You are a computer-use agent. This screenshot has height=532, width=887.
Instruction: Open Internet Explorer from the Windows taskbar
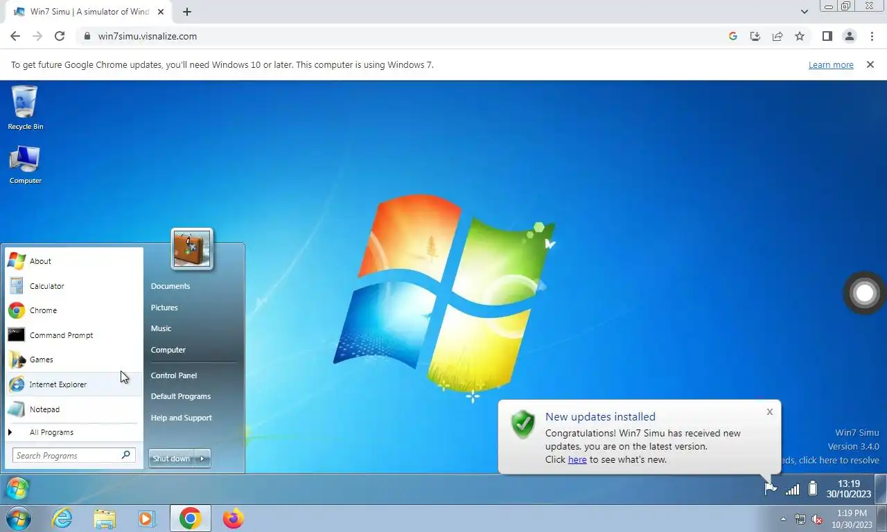62,518
